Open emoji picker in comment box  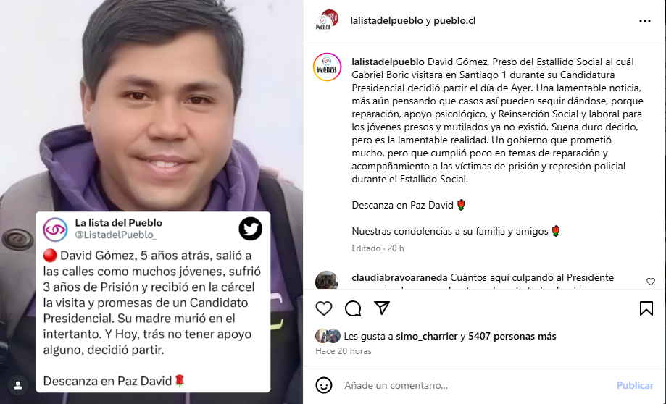[324, 385]
